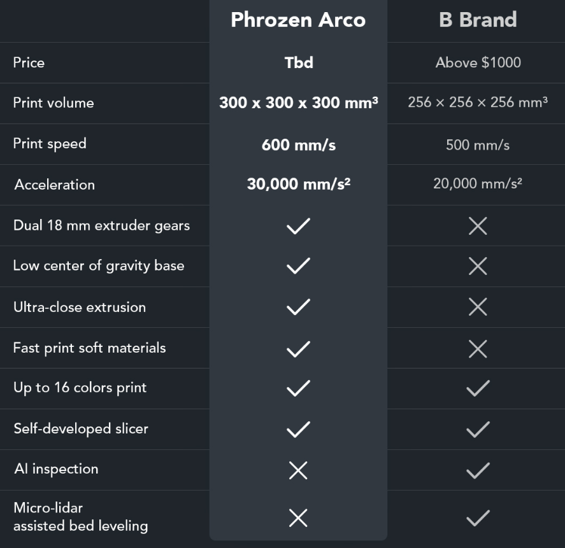This screenshot has width=565, height=548.
Task: Click Phrozen Arco checkmark for Low center of gravity base
Action: pyautogui.click(x=298, y=266)
